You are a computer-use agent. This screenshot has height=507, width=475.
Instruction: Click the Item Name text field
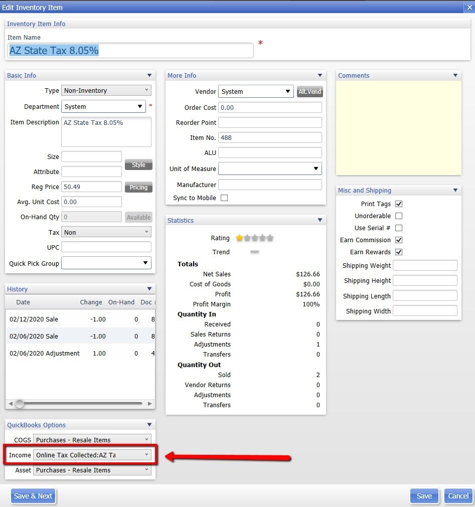click(130, 51)
